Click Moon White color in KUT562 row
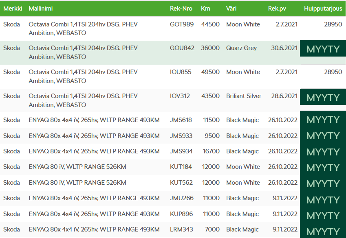The image size is (346, 238). (x=243, y=183)
